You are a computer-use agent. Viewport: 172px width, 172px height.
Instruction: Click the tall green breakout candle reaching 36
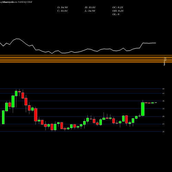(143, 109)
